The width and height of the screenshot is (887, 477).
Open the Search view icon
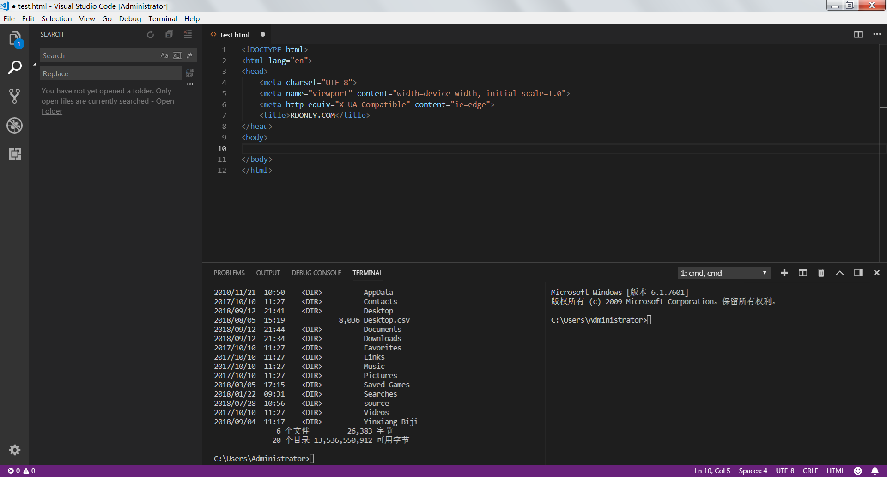point(15,68)
